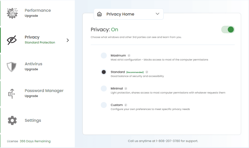The width and height of the screenshot is (249, 148).
Task: Click the Settings gear icon
Action: (12, 120)
